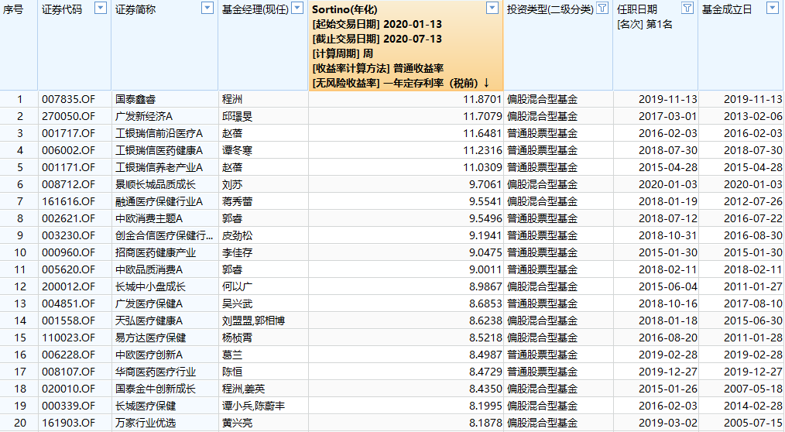Screen dimensions: 785x432
Task: Select row number 13
Action: pos(19,303)
